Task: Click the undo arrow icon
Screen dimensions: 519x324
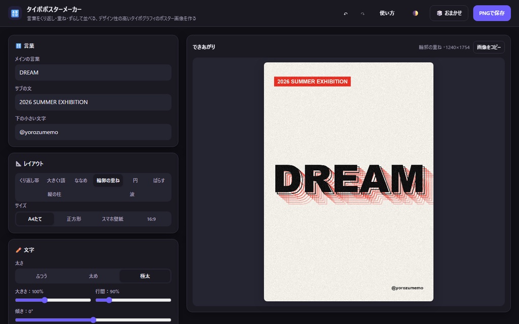Action: (x=346, y=14)
